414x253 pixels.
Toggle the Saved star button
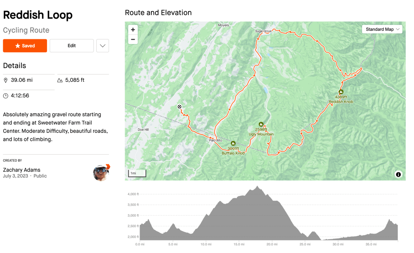pyautogui.click(x=25, y=46)
